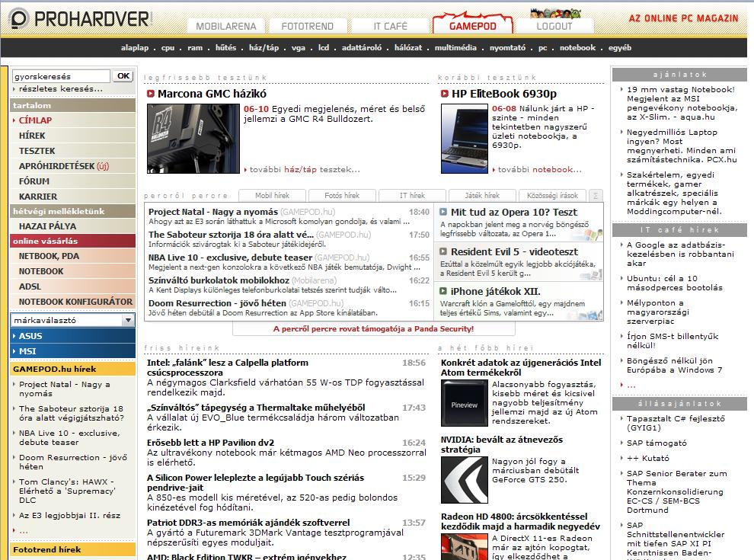Click arrow icon beside iPhone játékok XII.
The image size is (754, 560).
point(442,290)
